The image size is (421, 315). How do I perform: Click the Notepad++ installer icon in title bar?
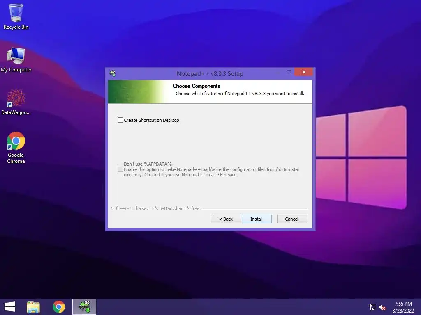click(113, 73)
